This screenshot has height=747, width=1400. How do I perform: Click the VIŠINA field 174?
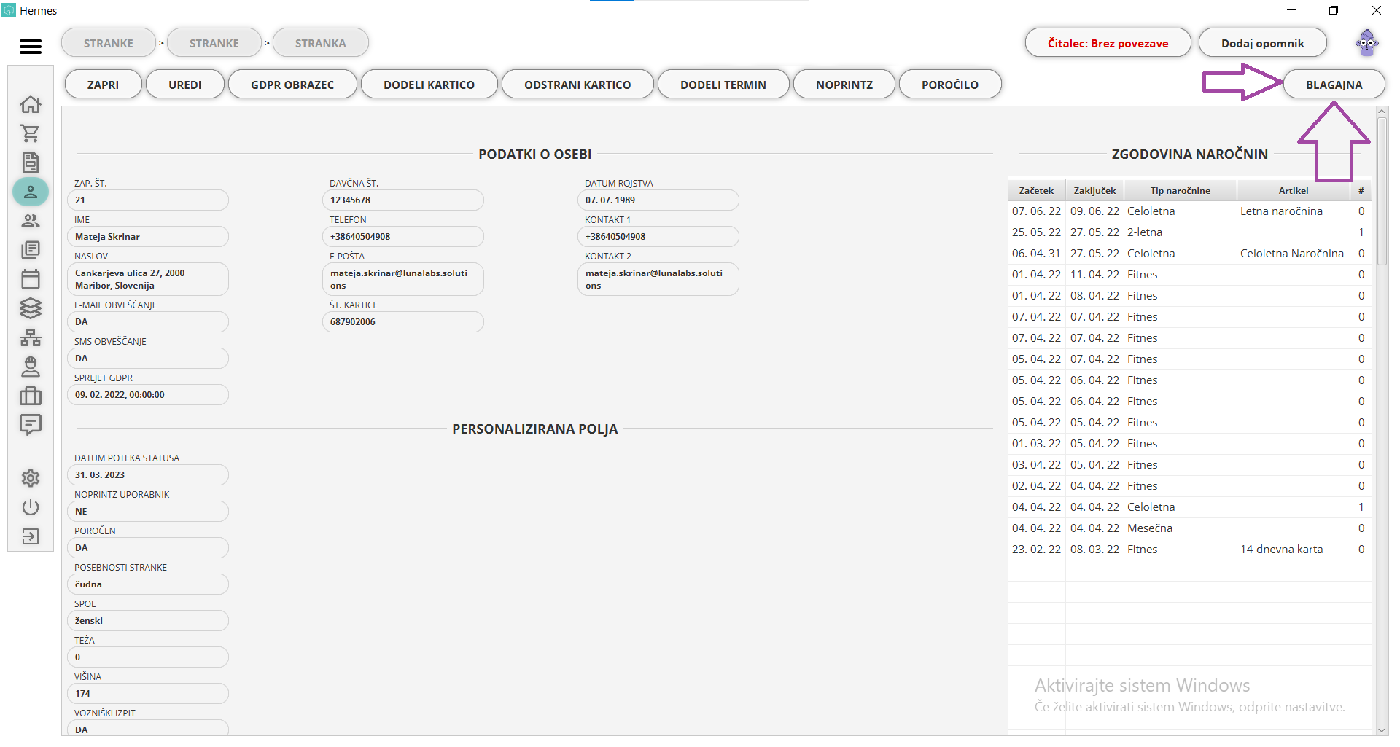pos(148,694)
